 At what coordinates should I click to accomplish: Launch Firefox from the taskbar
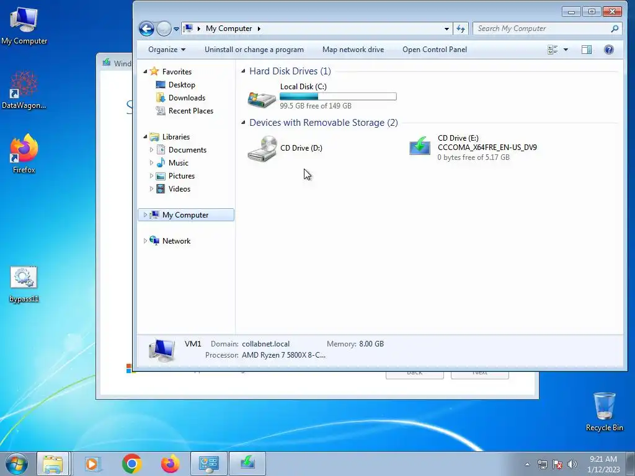(x=170, y=464)
